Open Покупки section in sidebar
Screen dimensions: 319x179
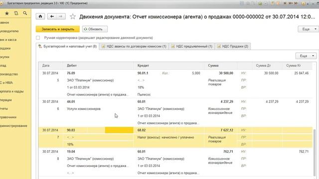pos(4,57)
